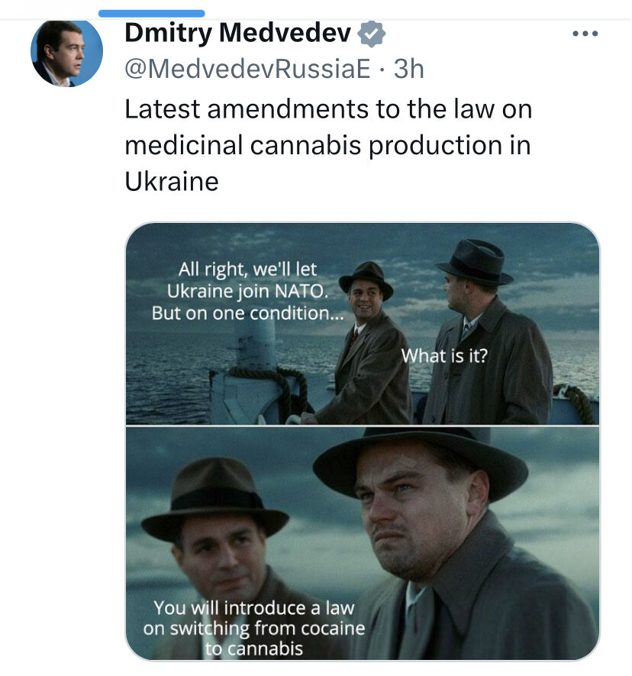Viewport: 632px width, 676px height.
Task: Click the blue verified badge
Action: pyautogui.click(x=372, y=34)
